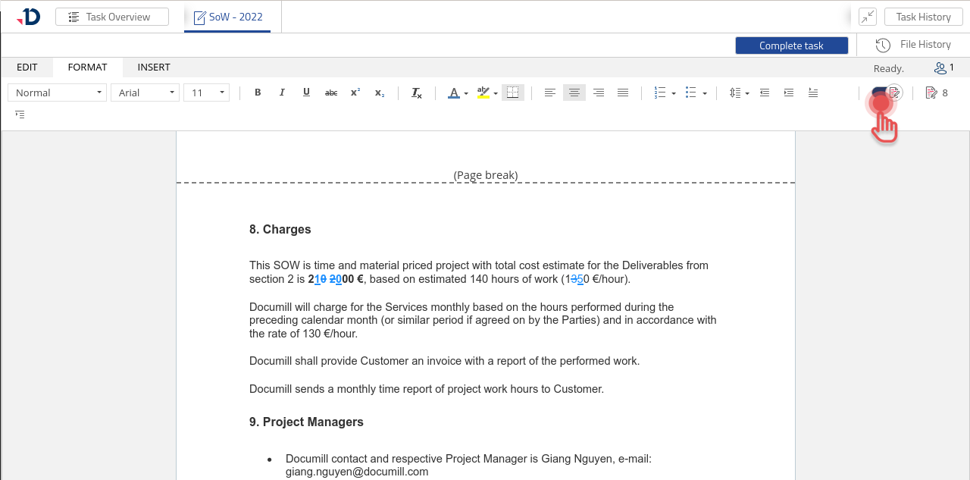Apply italic formatting

pos(282,93)
